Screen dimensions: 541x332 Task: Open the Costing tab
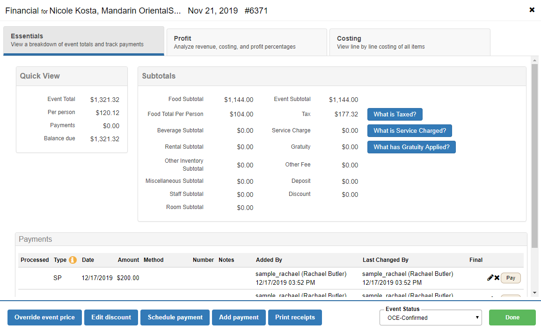point(410,42)
